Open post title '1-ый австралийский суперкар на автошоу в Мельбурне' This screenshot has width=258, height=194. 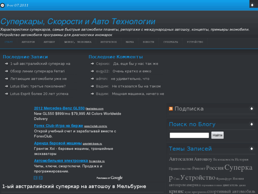tap(74, 187)
